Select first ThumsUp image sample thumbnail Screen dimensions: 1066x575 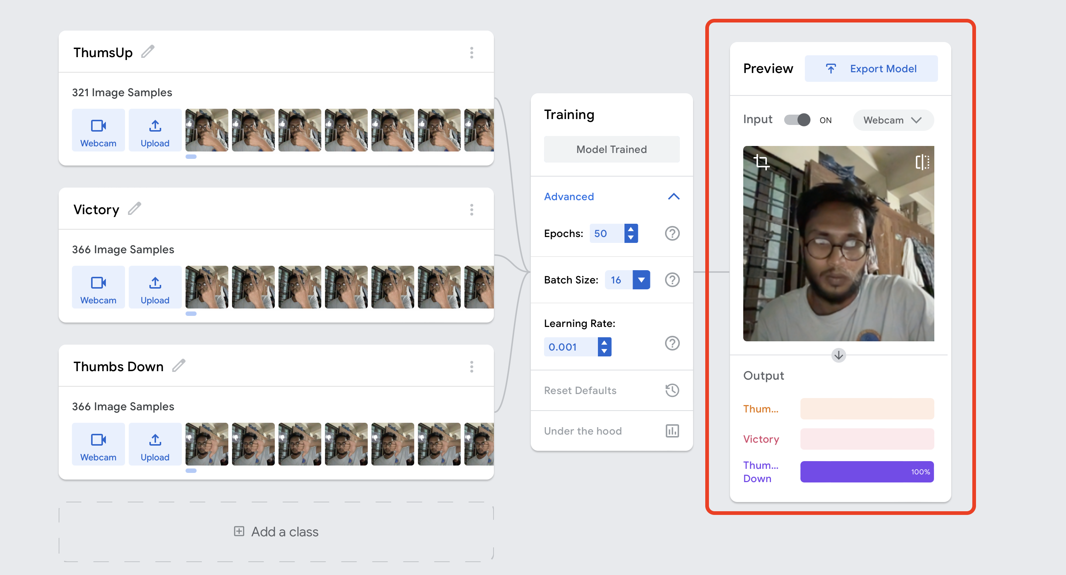(x=207, y=130)
